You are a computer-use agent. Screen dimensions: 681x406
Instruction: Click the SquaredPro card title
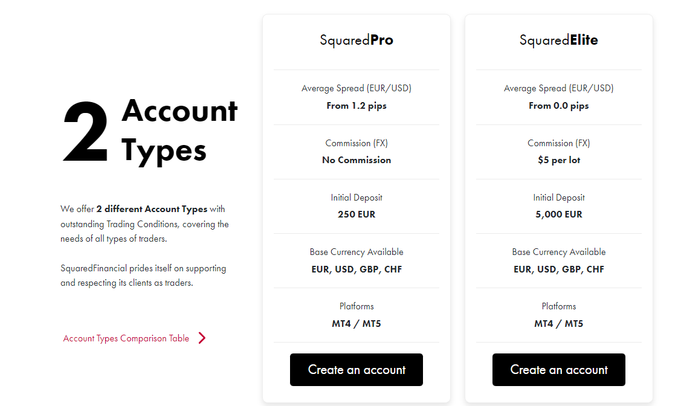pyautogui.click(x=356, y=40)
